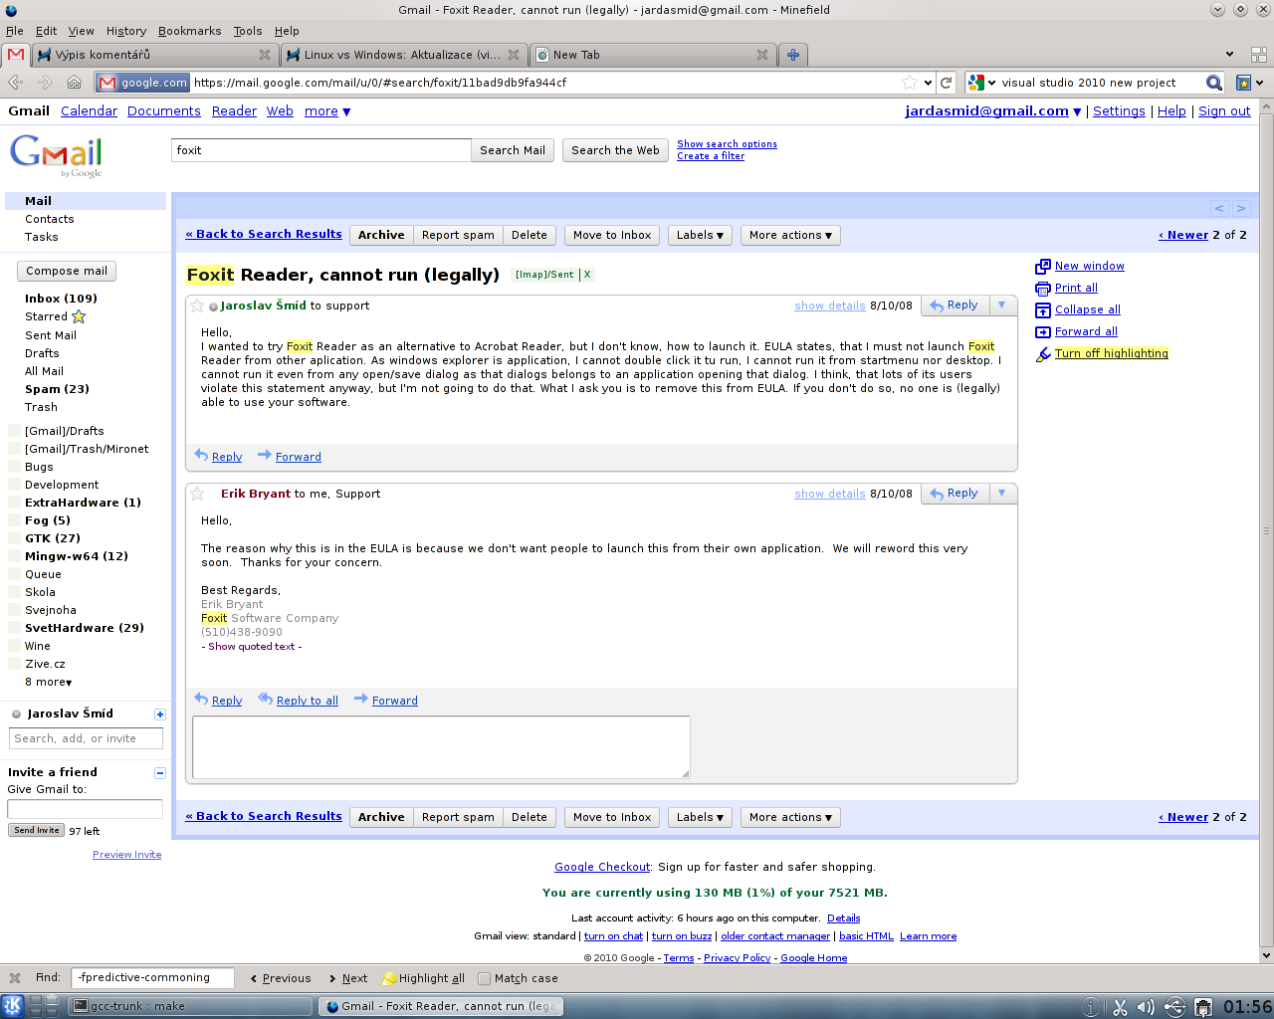Open the File menu
The image size is (1274, 1019).
click(x=15, y=31)
